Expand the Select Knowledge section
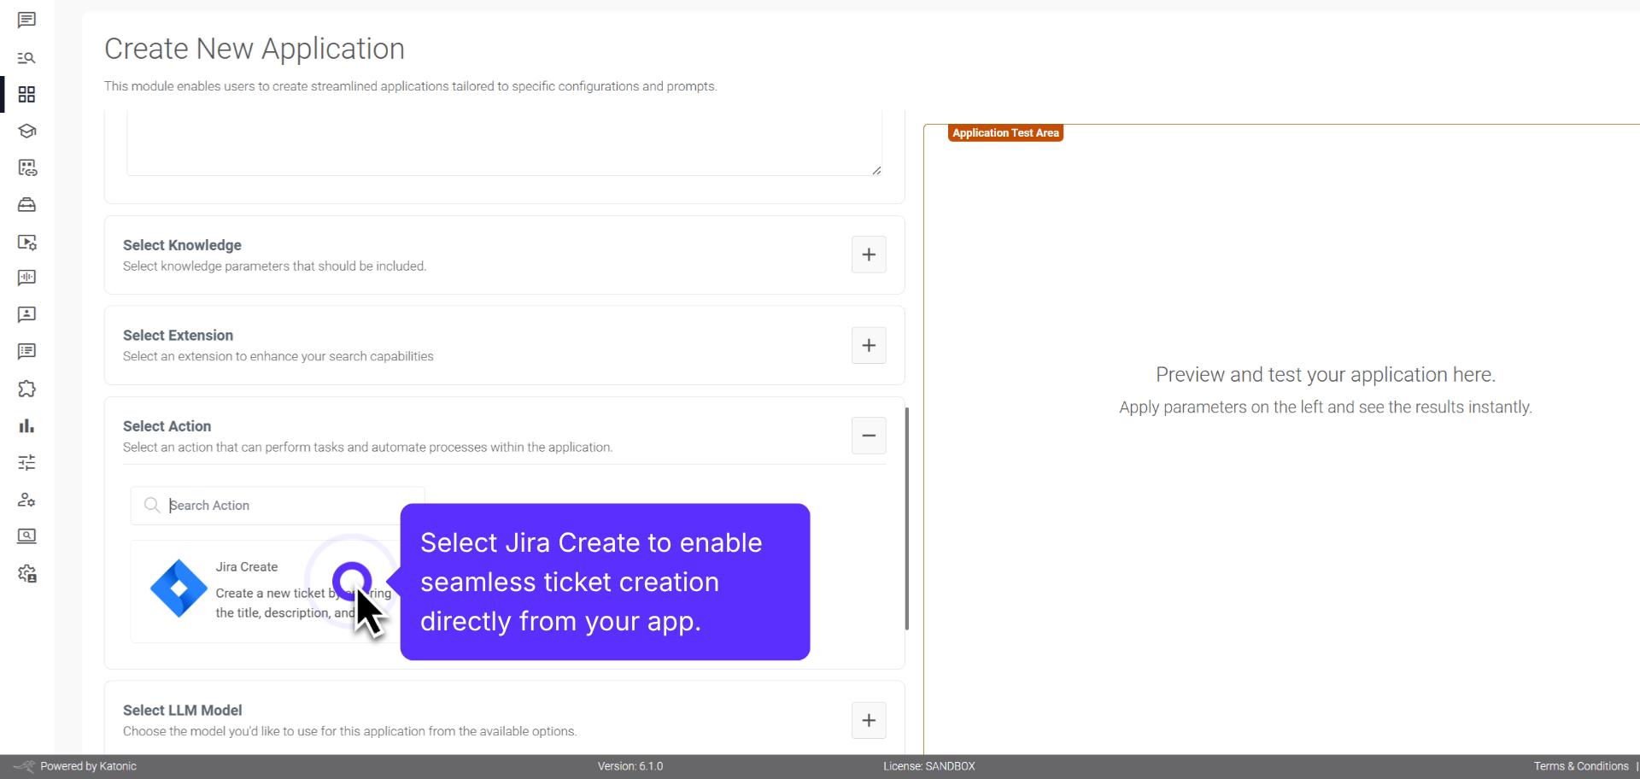 tap(868, 255)
